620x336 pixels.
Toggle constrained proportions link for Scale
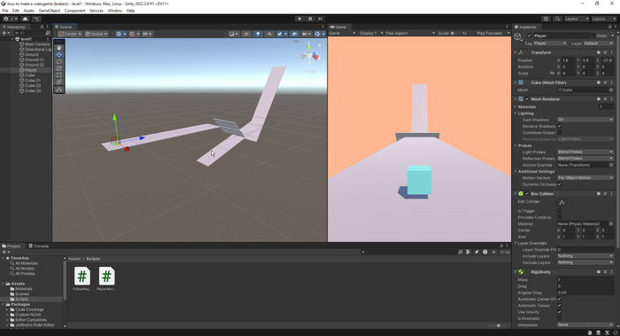pyautogui.click(x=552, y=74)
